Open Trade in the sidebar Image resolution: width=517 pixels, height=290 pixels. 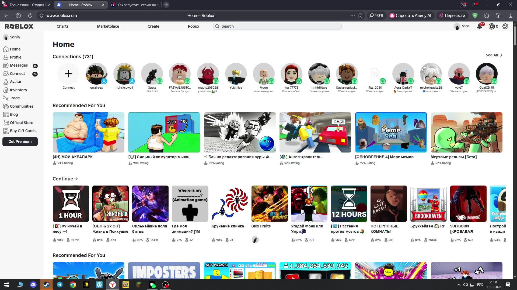pyautogui.click(x=15, y=98)
